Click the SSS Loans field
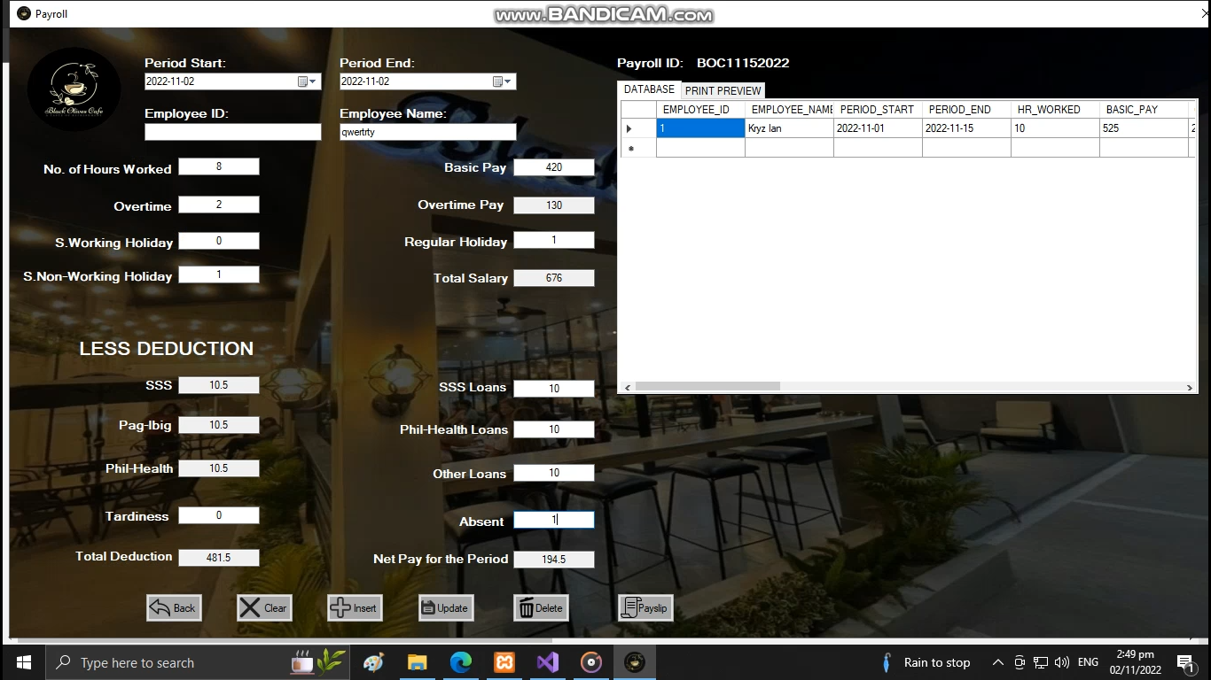 [554, 389]
